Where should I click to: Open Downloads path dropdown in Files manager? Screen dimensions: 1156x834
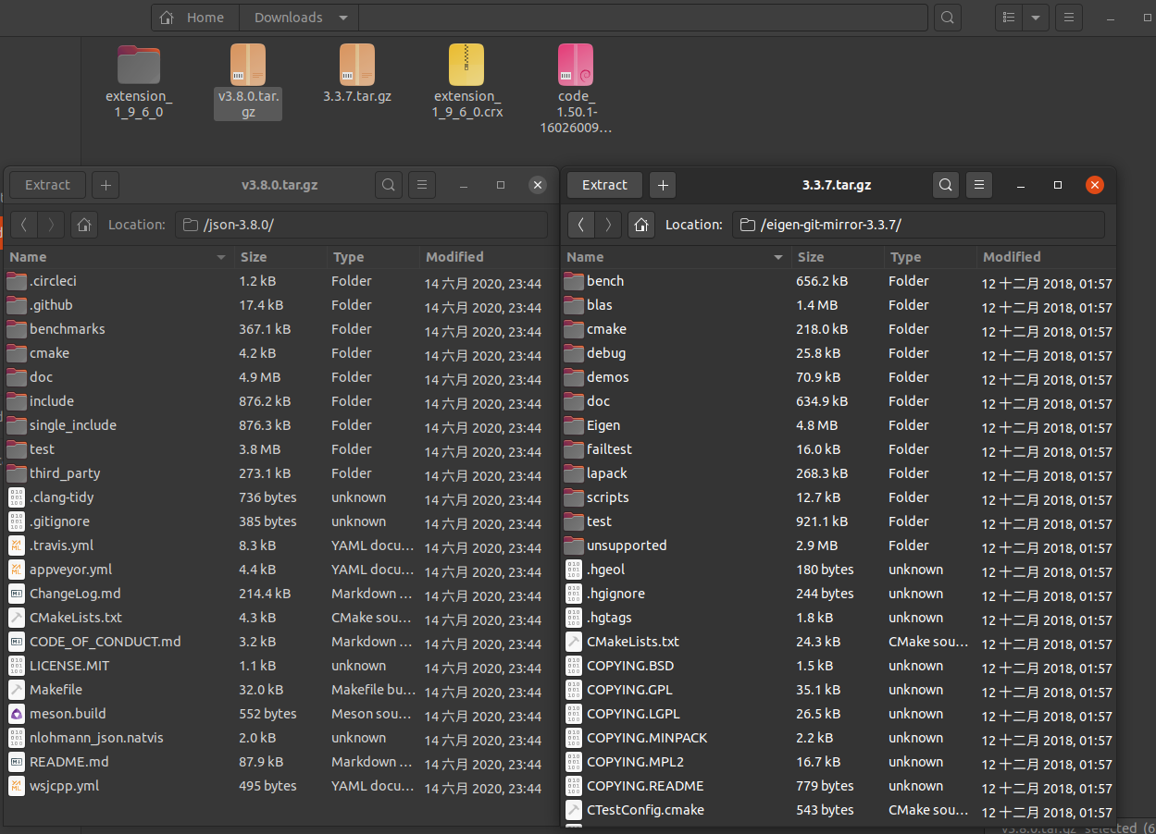click(301, 18)
